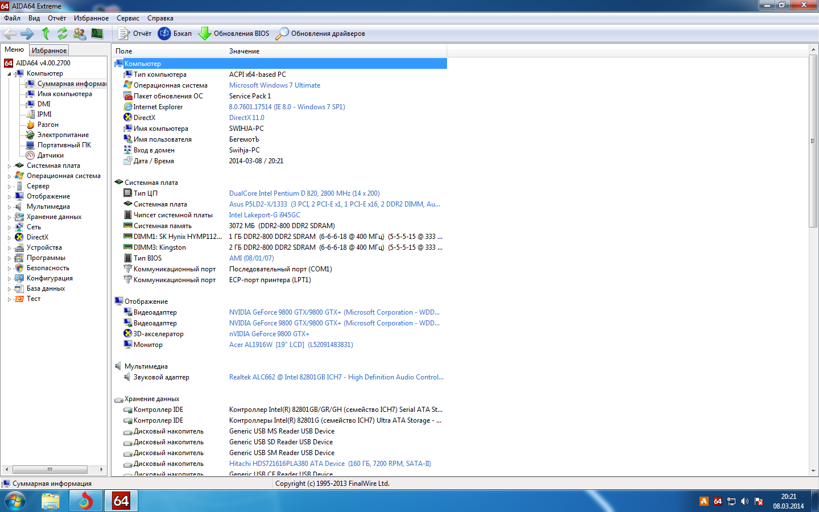Viewport: 819px width, 512px height.
Task: Open Обновления драйверов from toolbar
Action: [x=320, y=34]
